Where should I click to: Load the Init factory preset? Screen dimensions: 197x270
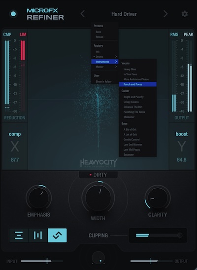[98, 52]
